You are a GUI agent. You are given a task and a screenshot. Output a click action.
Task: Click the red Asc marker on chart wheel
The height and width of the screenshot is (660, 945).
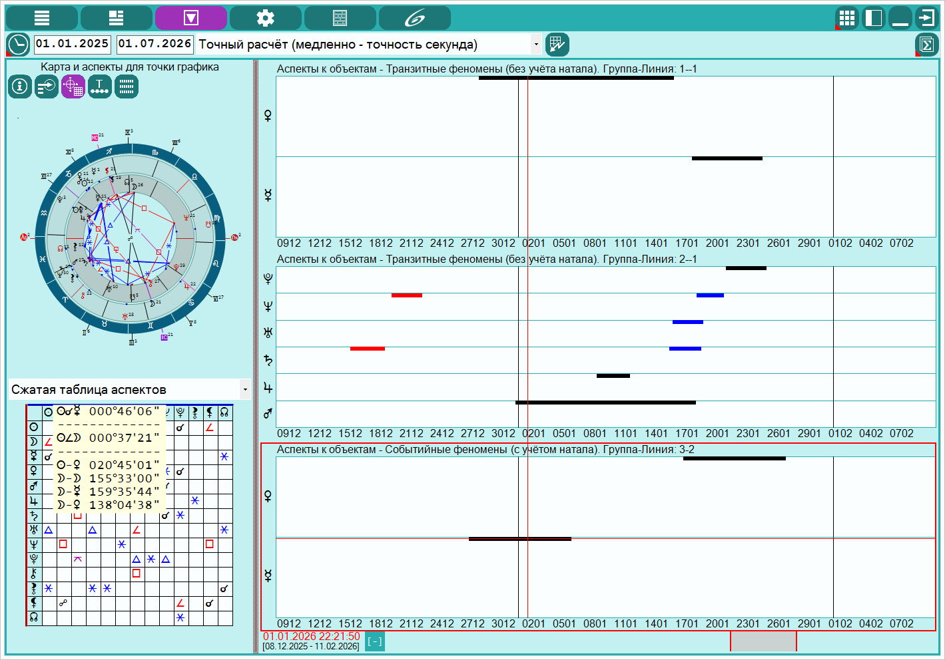(x=24, y=237)
